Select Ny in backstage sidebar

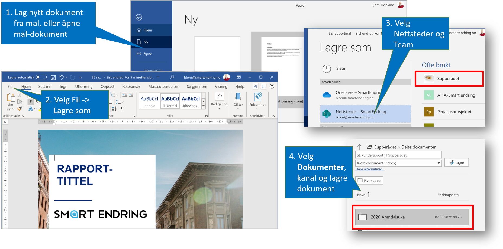pos(151,42)
